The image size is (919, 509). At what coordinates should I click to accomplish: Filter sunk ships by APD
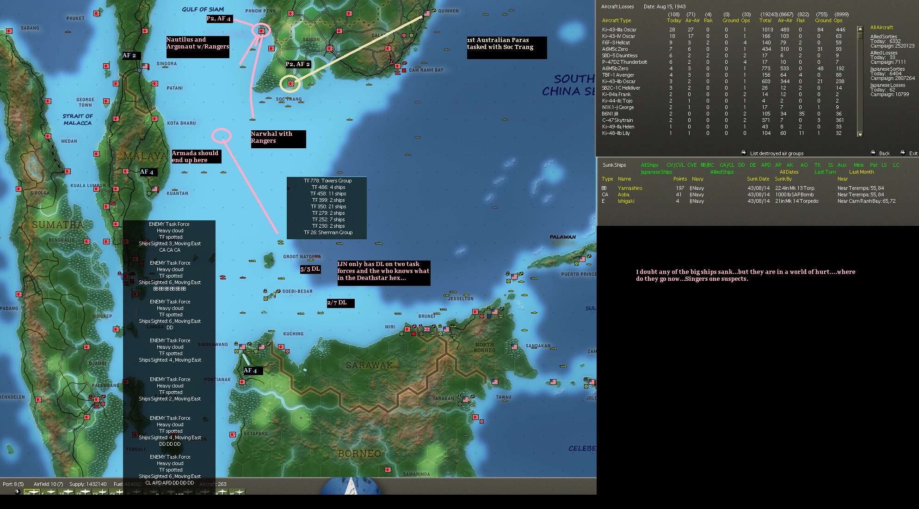click(x=766, y=165)
